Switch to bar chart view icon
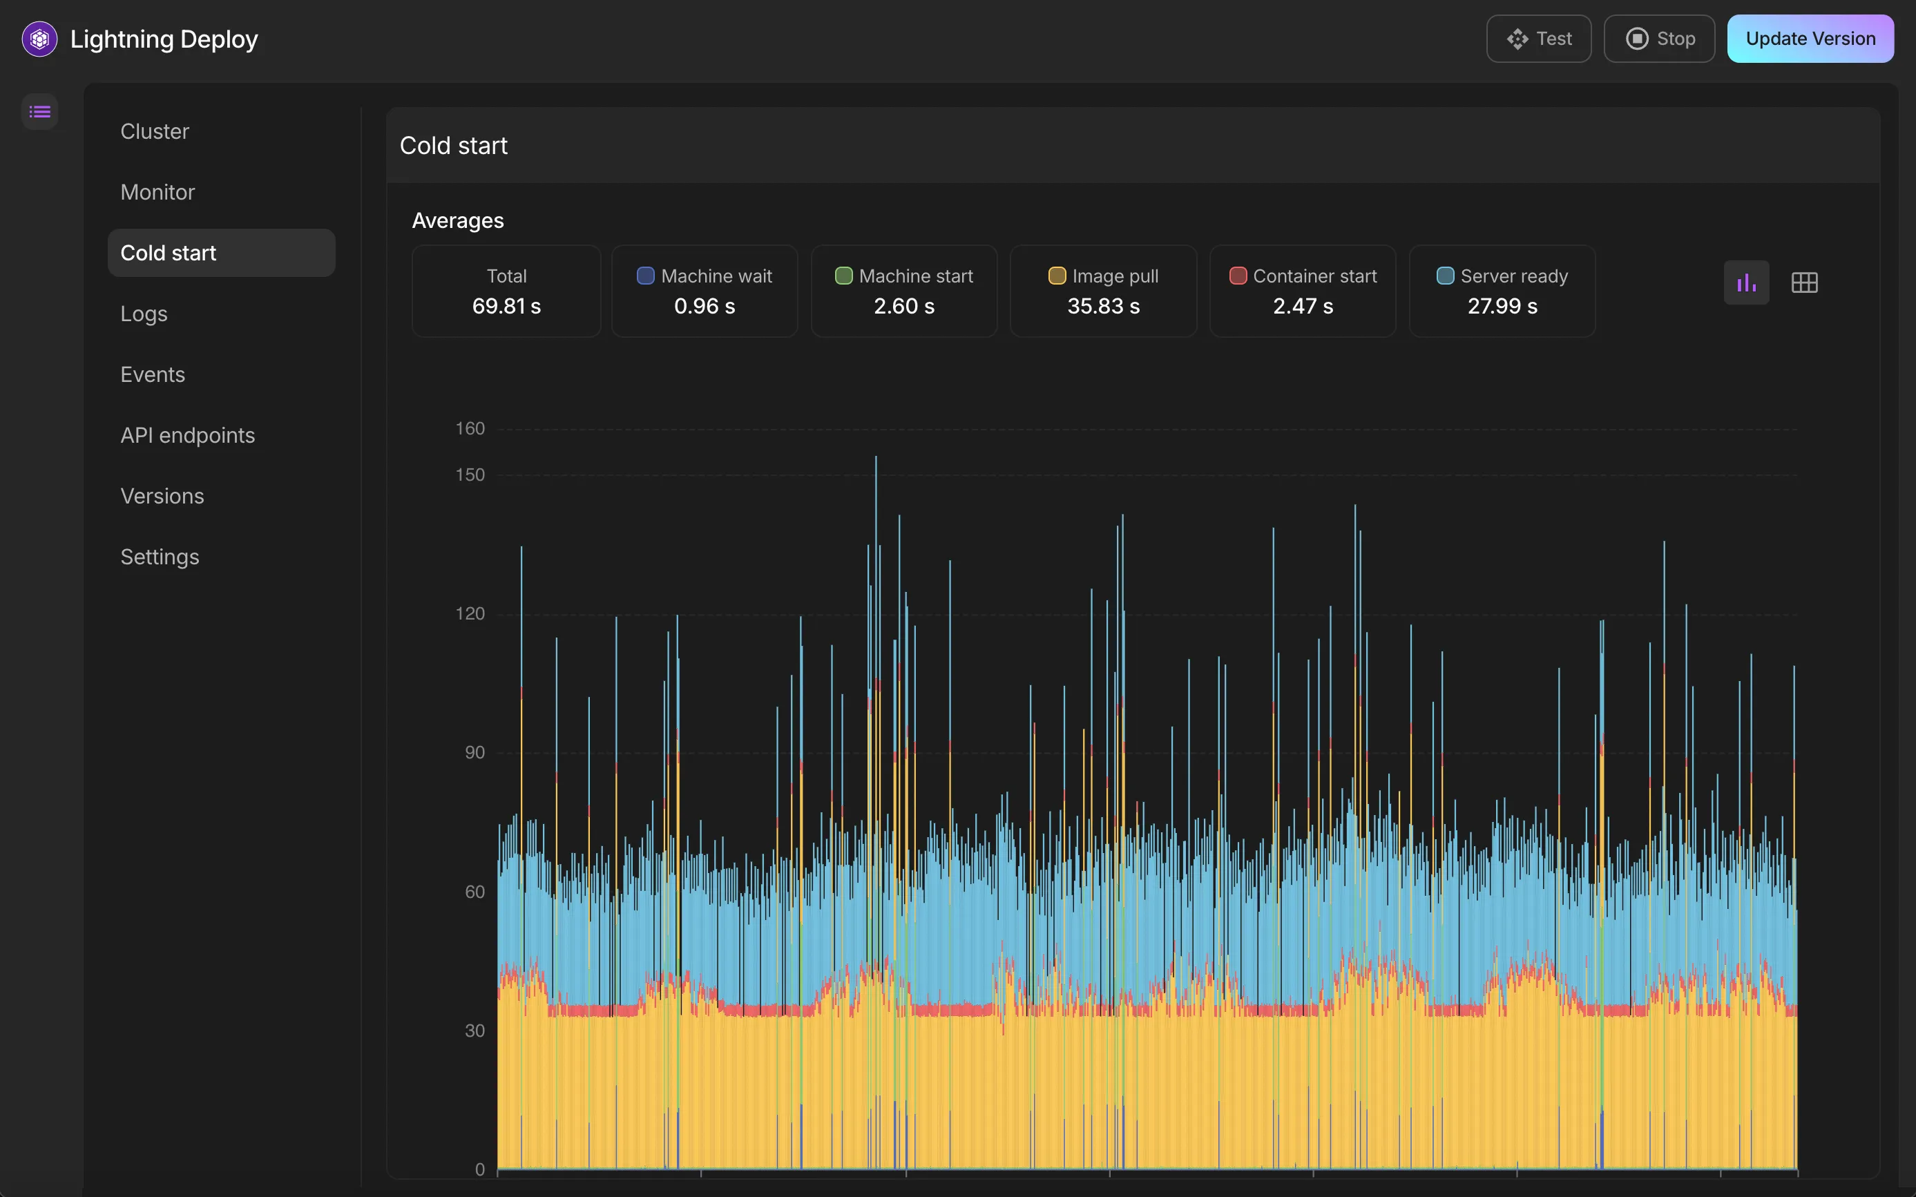Screen dimensions: 1916x1197 (1746, 283)
